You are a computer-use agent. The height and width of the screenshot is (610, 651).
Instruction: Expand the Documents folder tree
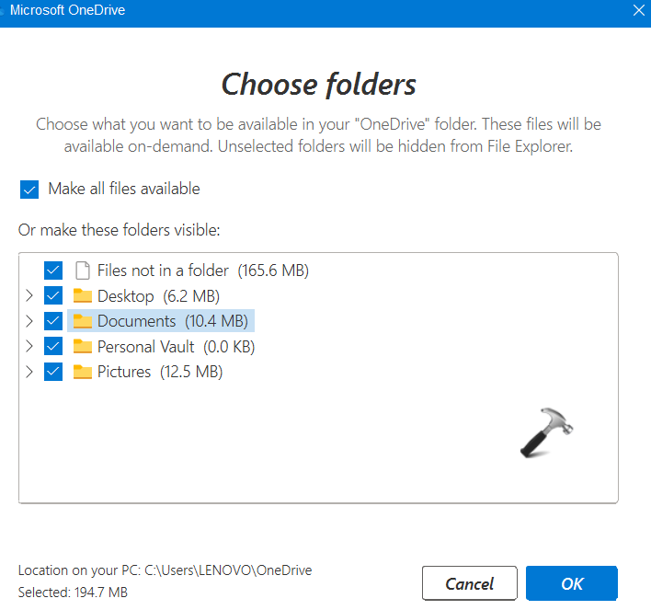coord(29,321)
